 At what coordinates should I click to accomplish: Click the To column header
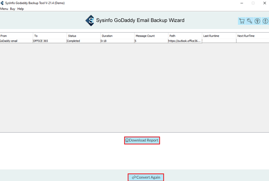click(50, 36)
